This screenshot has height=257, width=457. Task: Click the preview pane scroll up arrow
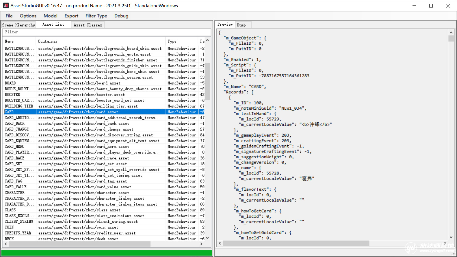(451, 33)
